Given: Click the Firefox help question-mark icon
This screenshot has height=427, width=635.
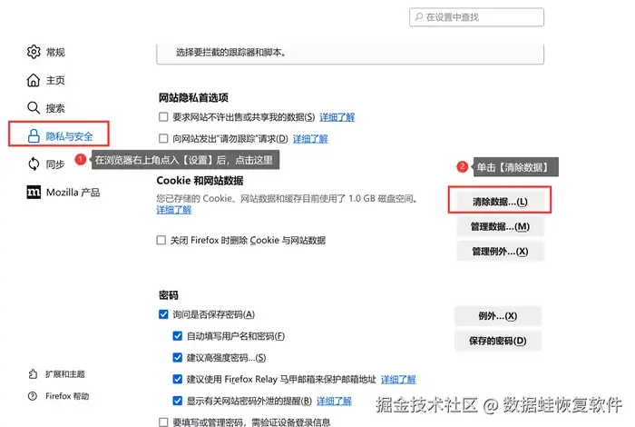Looking at the screenshot, I should (33, 396).
